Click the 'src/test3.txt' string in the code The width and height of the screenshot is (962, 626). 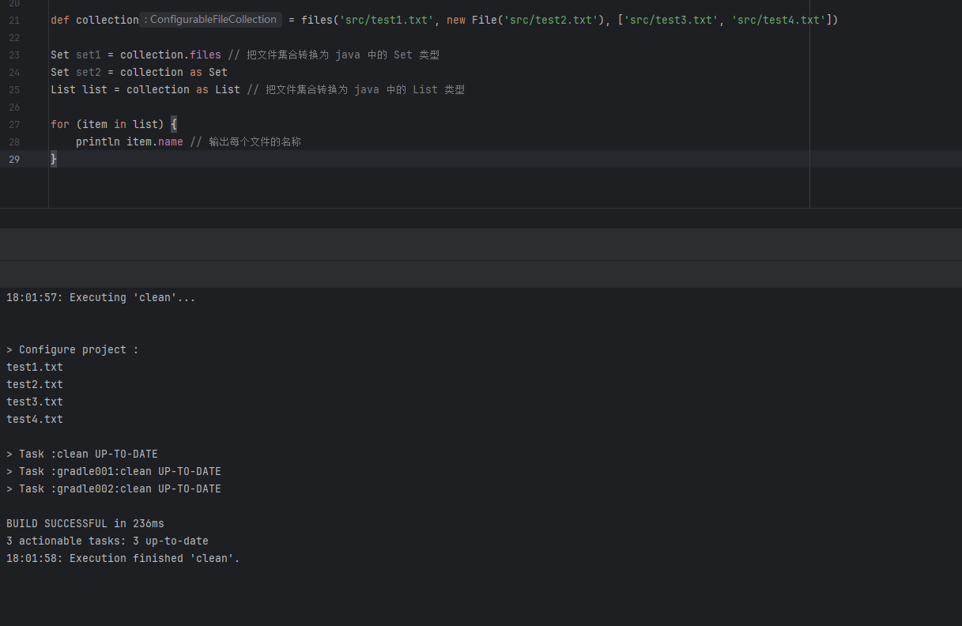pyautogui.click(x=671, y=20)
